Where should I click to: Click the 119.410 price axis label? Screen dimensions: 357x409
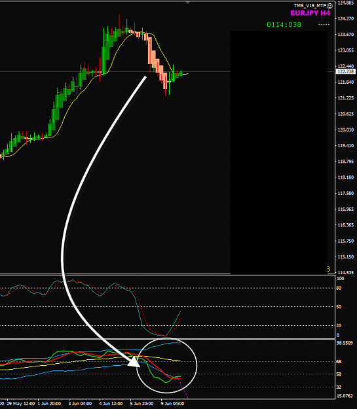(x=345, y=146)
